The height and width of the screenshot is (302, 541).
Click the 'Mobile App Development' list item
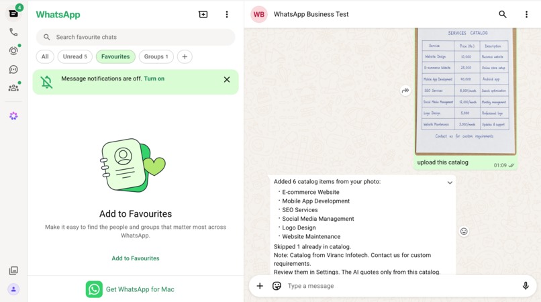[x=315, y=201]
